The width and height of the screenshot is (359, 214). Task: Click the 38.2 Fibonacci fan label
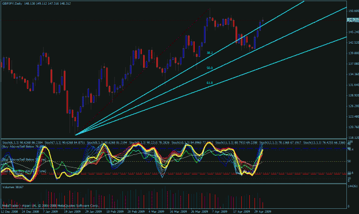[210, 53]
